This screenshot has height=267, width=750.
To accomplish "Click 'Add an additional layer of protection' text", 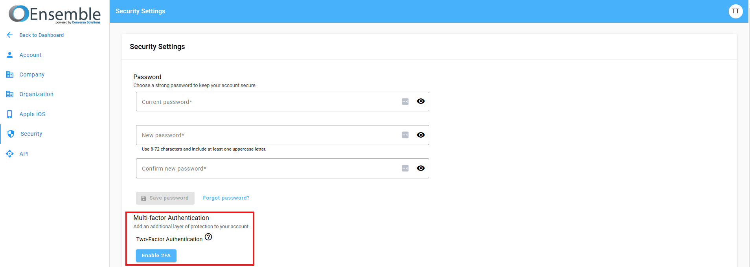I will (191, 227).
